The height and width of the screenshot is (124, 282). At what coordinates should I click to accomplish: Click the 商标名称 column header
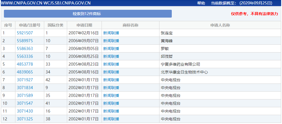[x=130, y=25]
